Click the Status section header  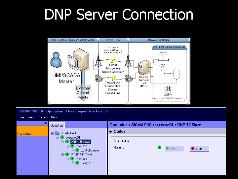(x=167, y=131)
